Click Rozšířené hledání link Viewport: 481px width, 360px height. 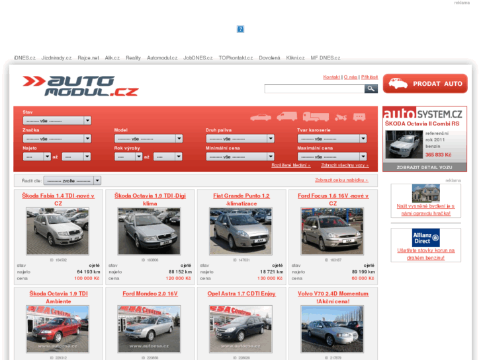(291, 165)
